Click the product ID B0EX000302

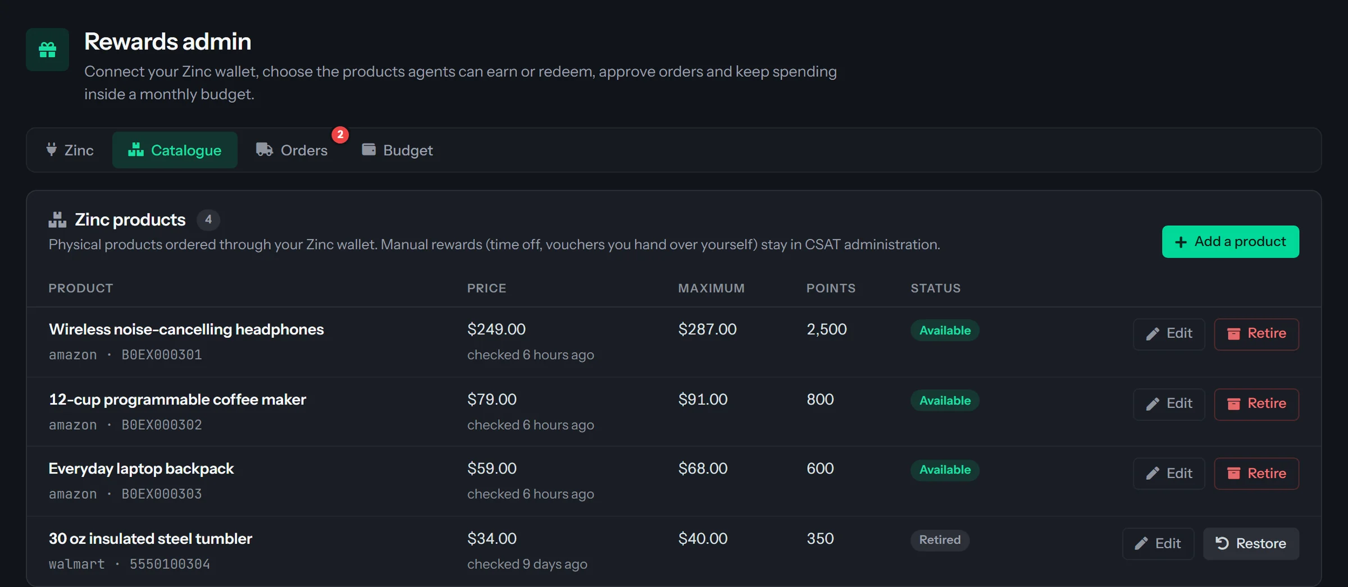pos(162,425)
